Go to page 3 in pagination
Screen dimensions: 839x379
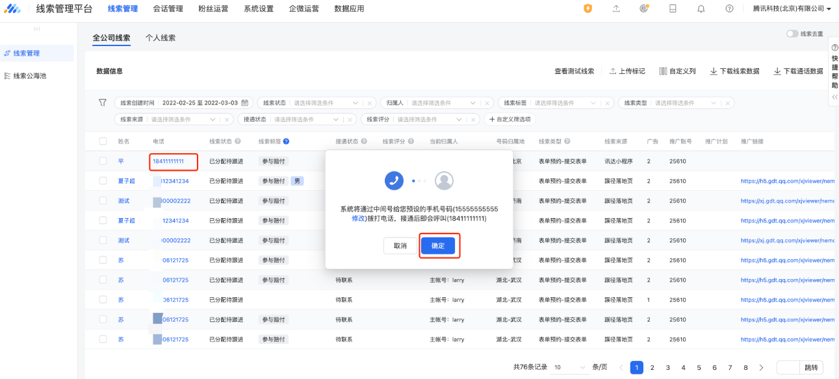pyautogui.click(x=668, y=368)
